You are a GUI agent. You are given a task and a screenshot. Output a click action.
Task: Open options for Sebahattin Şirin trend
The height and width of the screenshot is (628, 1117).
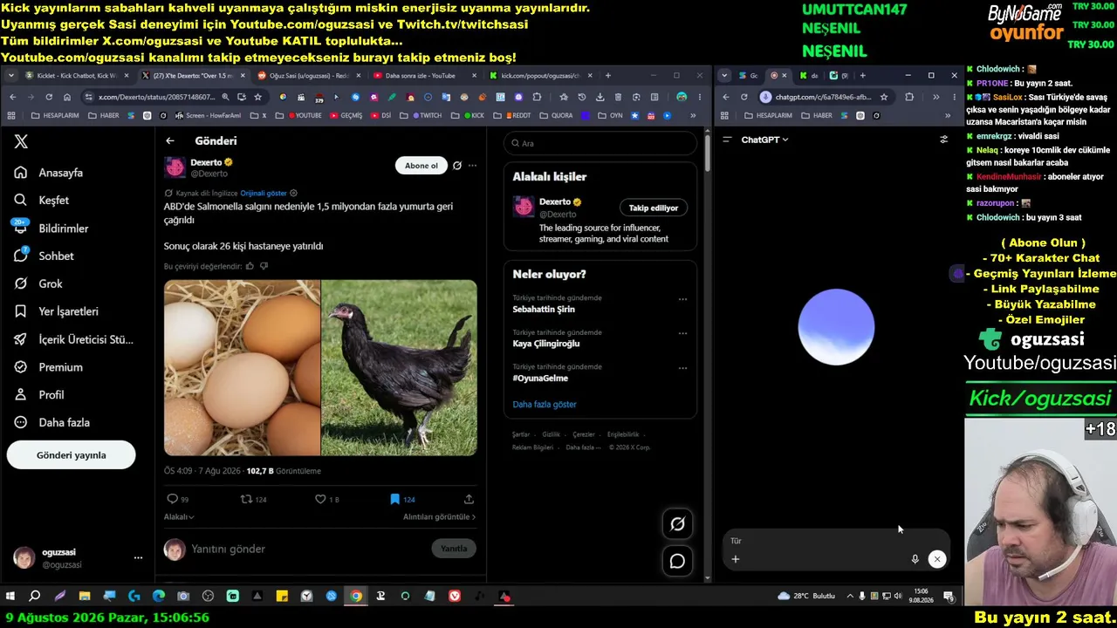[682, 299]
